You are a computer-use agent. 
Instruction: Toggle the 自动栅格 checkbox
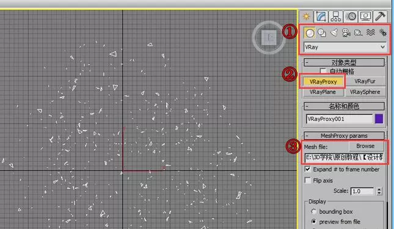point(323,71)
